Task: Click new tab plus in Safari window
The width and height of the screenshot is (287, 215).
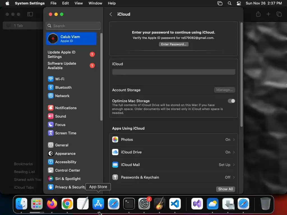Action: [268, 14]
